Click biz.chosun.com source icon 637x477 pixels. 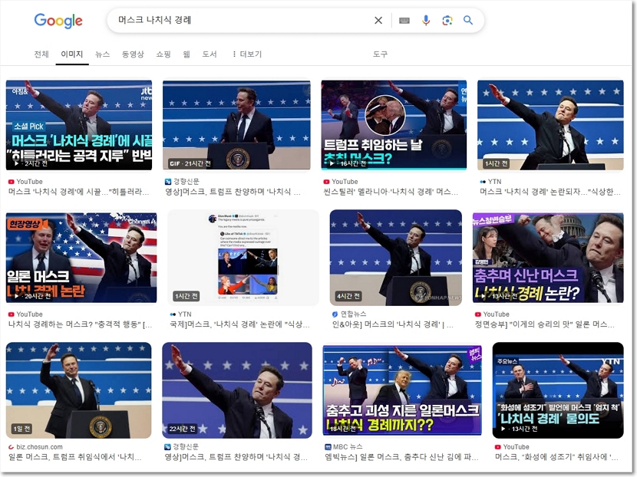coord(11,447)
